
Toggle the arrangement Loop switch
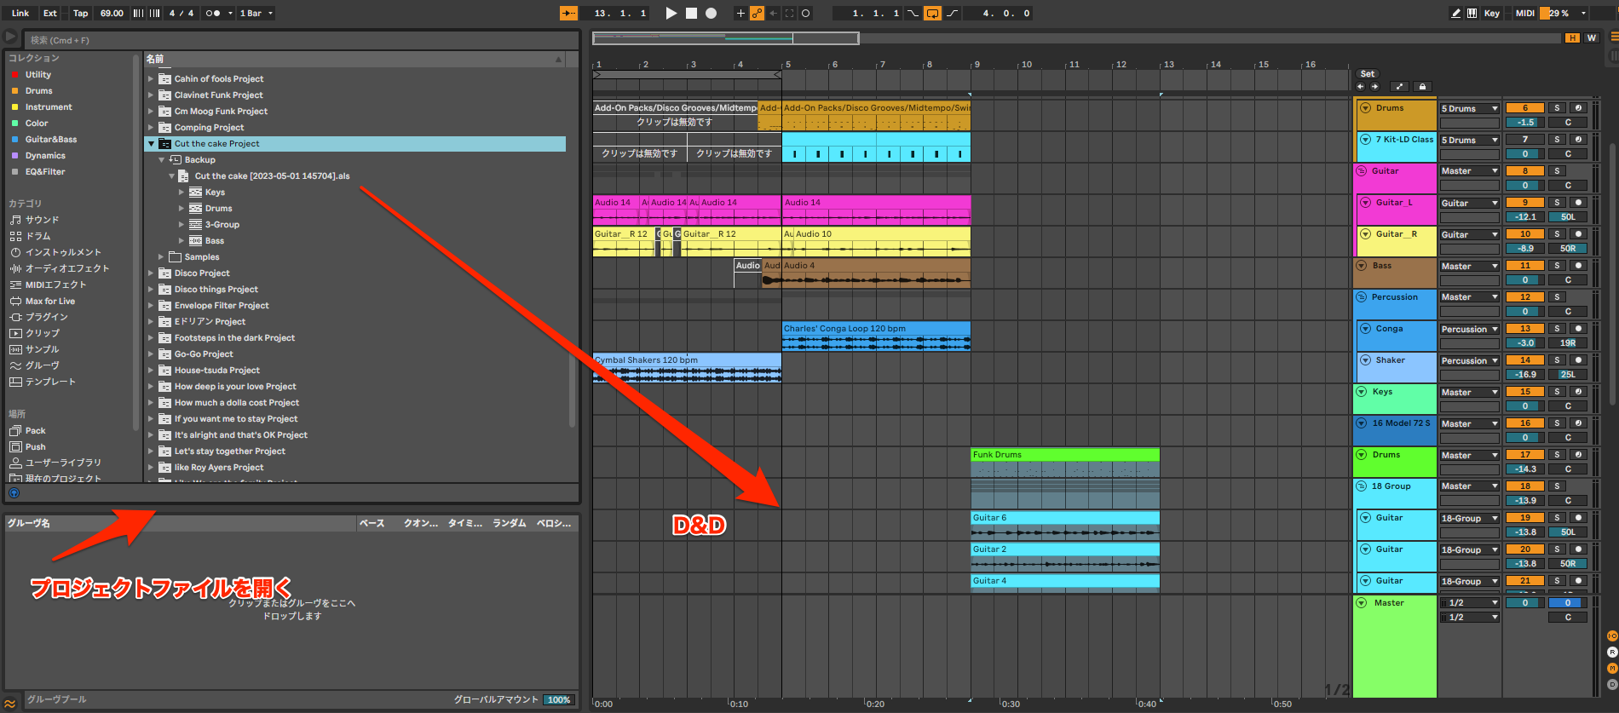(933, 14)
